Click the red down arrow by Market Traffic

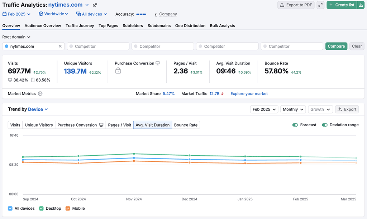[x=222, y=94]
